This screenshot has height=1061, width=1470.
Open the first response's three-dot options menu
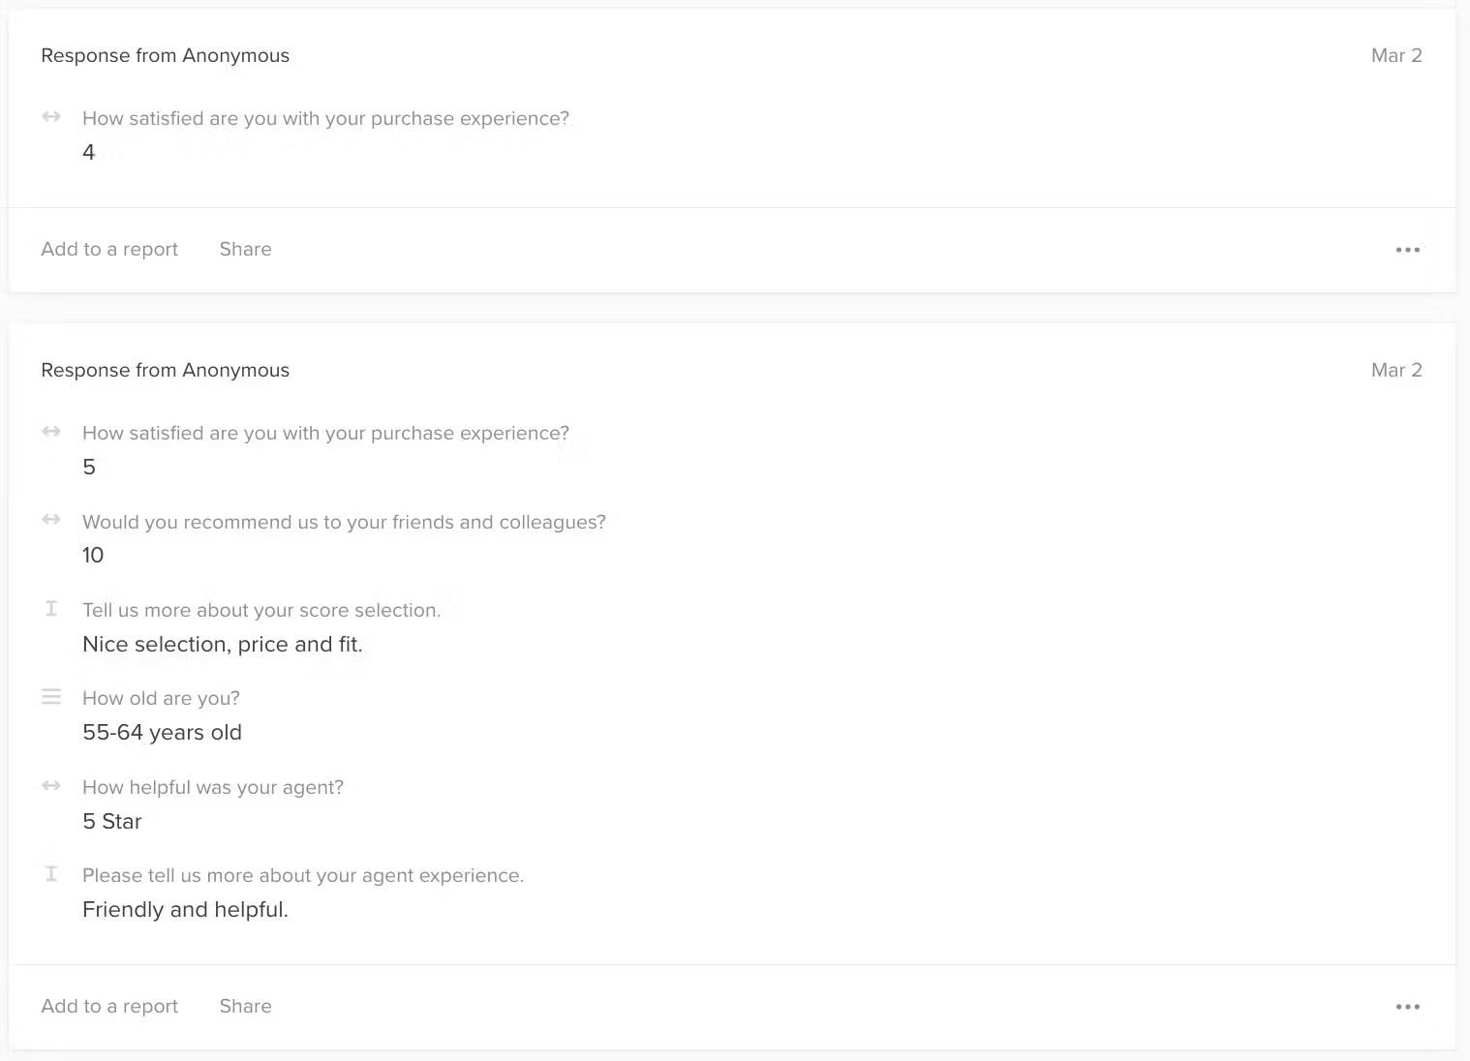pyautogui.click(x=1407, y=250)
